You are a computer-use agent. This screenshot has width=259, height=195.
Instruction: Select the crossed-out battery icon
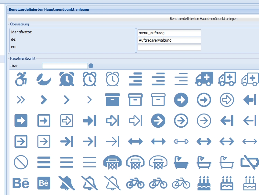[250, 162]
